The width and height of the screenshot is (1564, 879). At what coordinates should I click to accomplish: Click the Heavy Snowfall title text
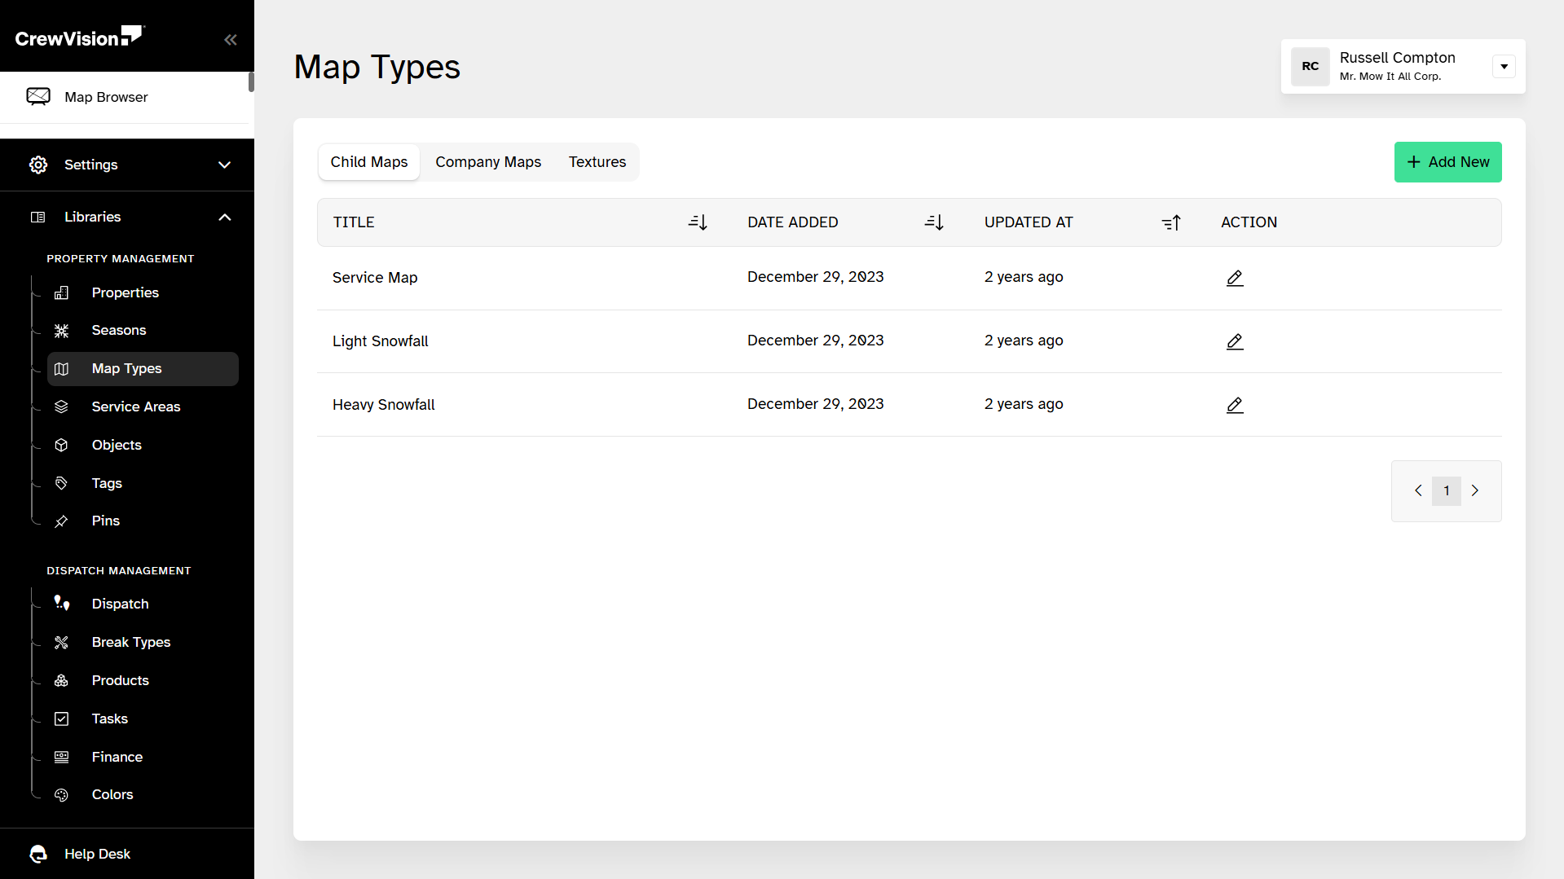[x=383, y=405]
